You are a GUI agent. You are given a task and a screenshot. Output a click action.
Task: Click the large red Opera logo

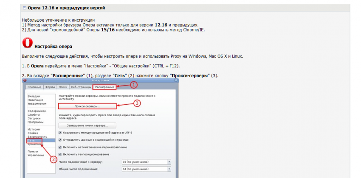click(27, 44)
